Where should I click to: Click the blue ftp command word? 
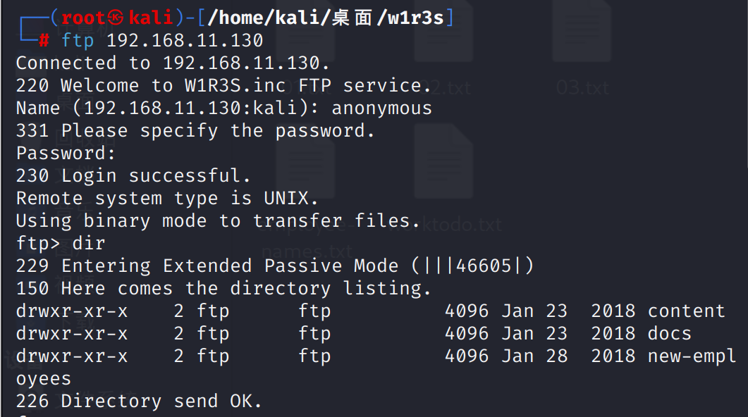click(78, 41)
